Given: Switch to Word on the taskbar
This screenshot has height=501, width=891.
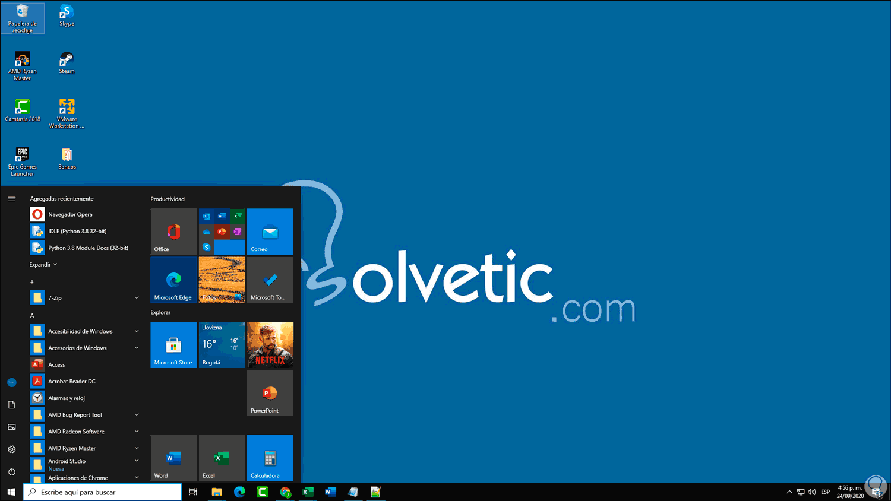Looking at the screenshot, I should tap(331, 492).
